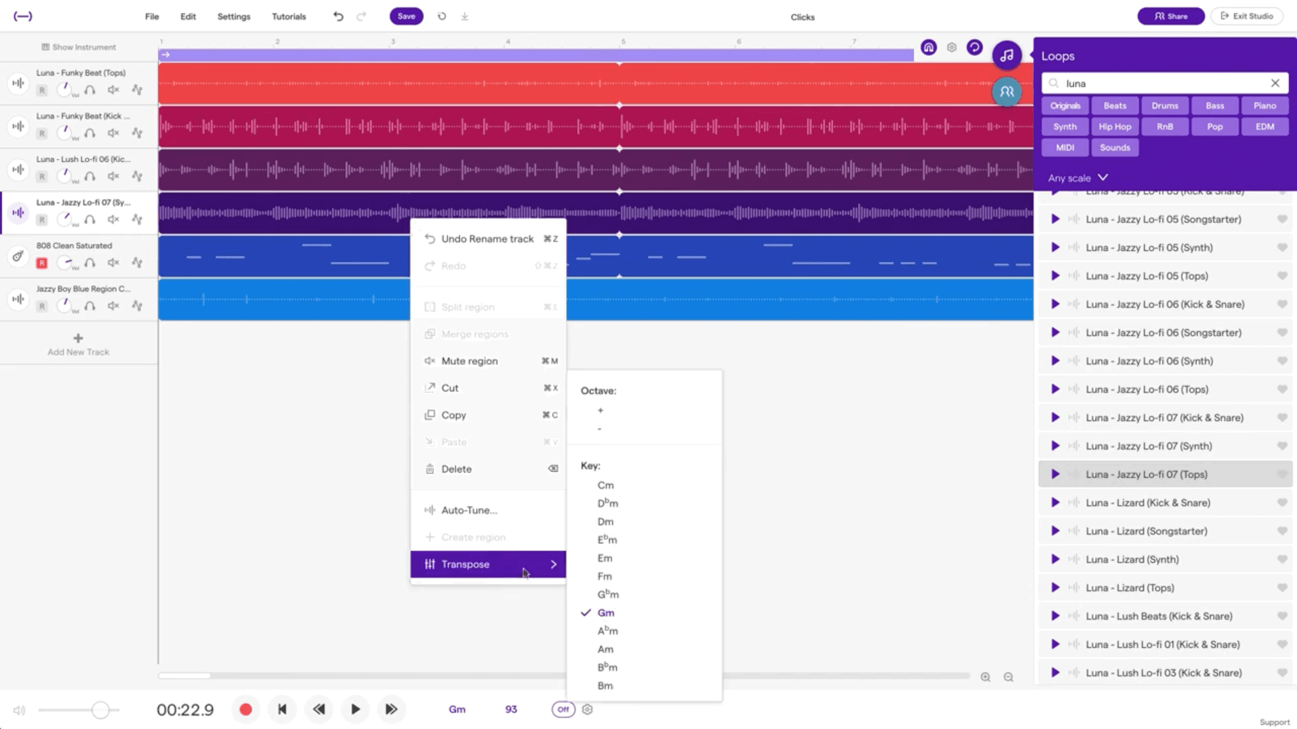This screenshot has width=1297, height=729.
Task: Click the Play button in the transport bar
Action: point(355,709)
